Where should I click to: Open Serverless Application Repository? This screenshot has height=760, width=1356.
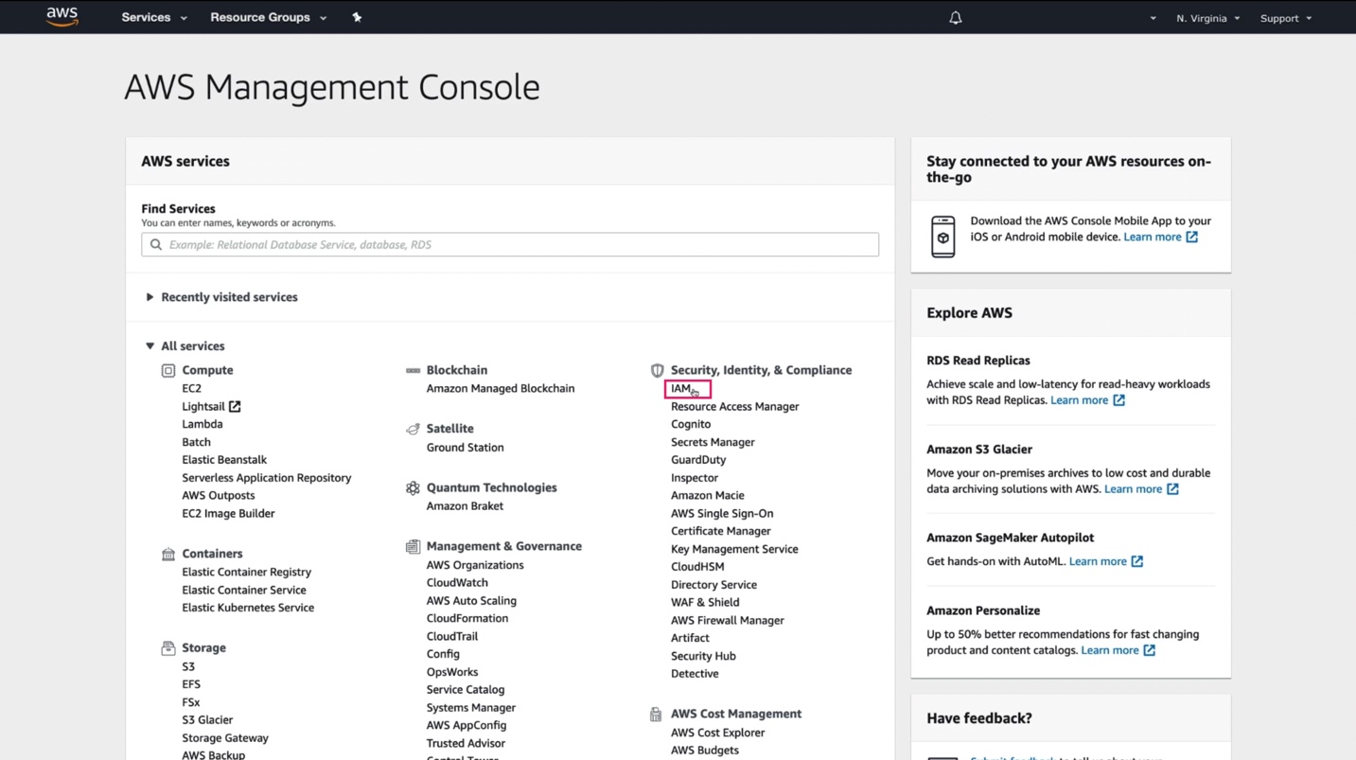tap(267, 478)
